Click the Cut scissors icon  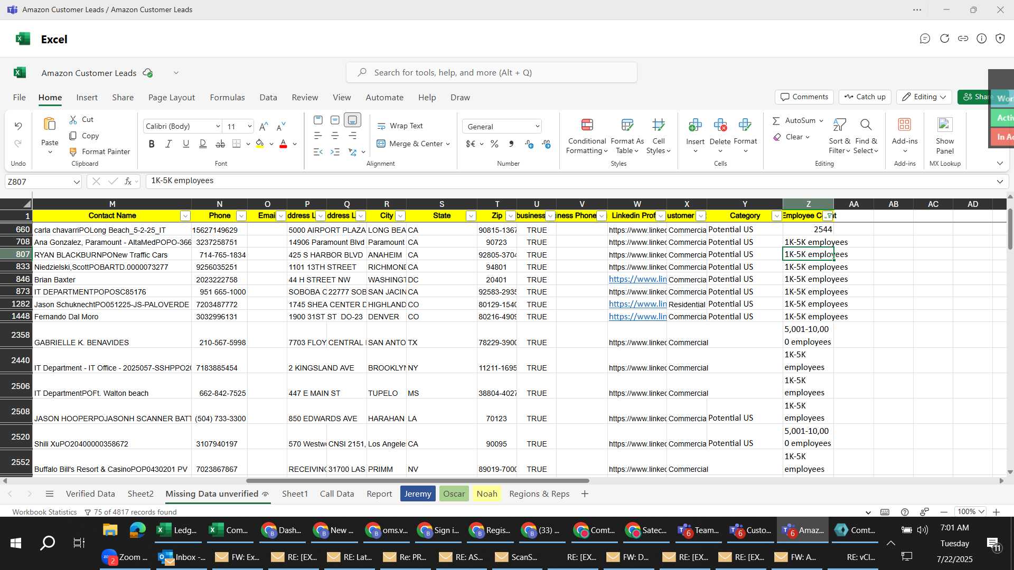point(73,120)
